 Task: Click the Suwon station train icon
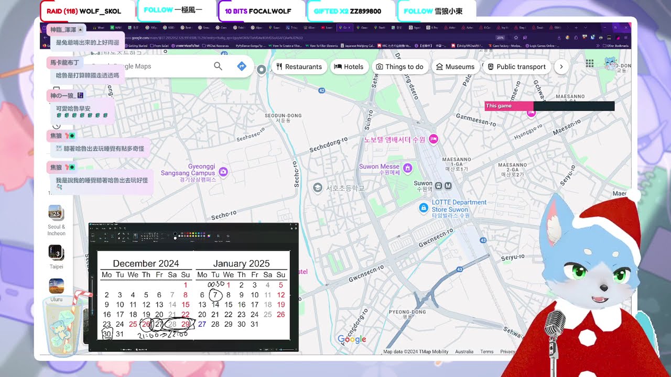pyautogui.click(x=439, y=185)
